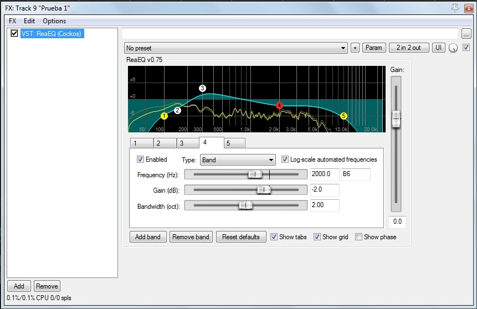Screen dimensions: 477x309
Task: Toggle Log-scale automated frequencies checkbox
Action: (x=285, y=159)
